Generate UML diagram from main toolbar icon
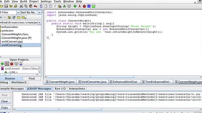Screen dimensions: 202x113 pyautogui.click(x=64, y=6)
